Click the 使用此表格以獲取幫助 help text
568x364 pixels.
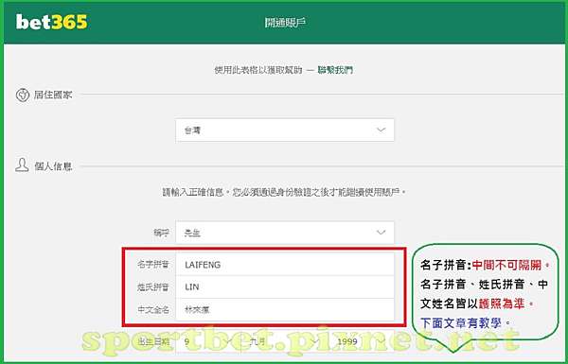pyautogui.click(x=258, y=70)
